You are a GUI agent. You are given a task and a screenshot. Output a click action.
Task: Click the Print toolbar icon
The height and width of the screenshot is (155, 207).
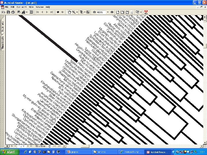[x=13, y=12]
